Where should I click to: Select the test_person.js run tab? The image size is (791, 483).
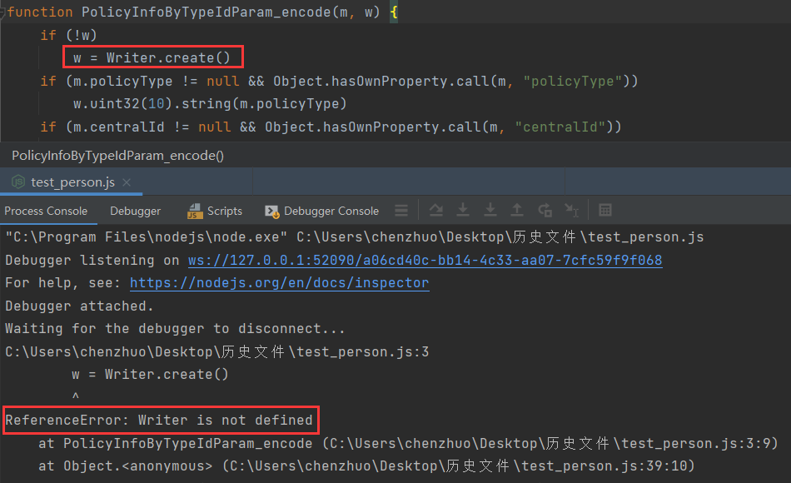(x=72, y=182)
